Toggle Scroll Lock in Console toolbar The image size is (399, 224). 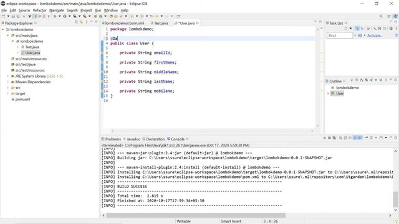point(345,138)
